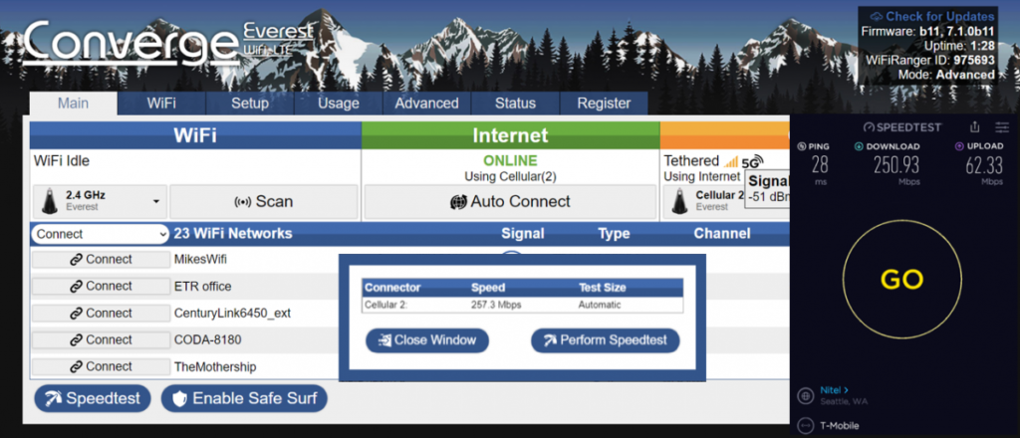Click the Speedtest button below network list

click(x=93, y=398)
